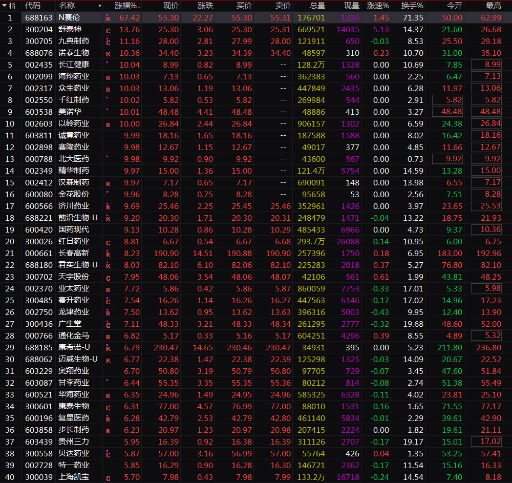The image size is (512, 483).
Task: Select stock name 北大医药
Action: pyautogui.click(x=73, y=159)
